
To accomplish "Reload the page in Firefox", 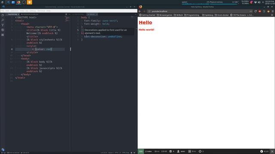I will [256, 11].
